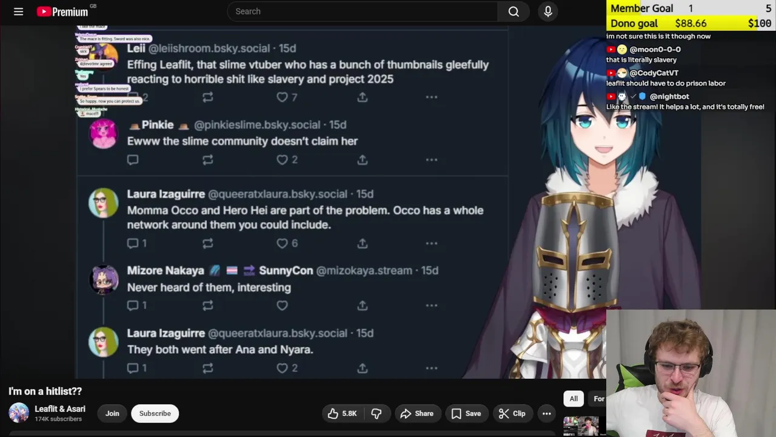Image resolution: width=776 pixels, height=437 pixels.
Task: Focus the YouTube search field
Action: (363, 12)
